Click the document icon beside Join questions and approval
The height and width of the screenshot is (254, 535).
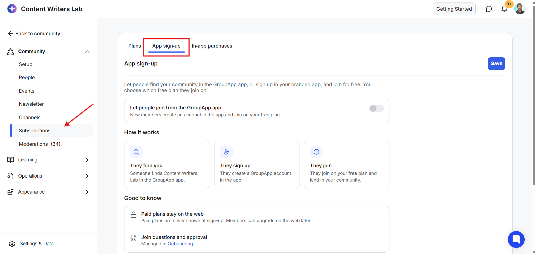click(x=134, y=238)
